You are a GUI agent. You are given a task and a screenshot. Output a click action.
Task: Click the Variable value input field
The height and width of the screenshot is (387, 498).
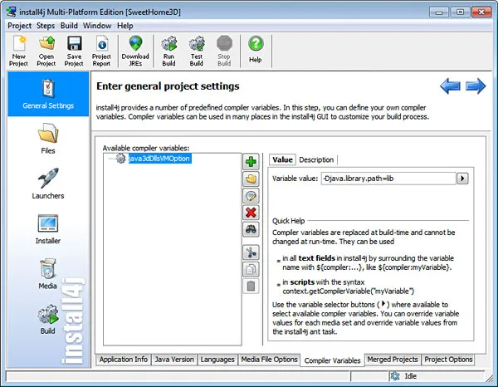[x=388, y=179]
